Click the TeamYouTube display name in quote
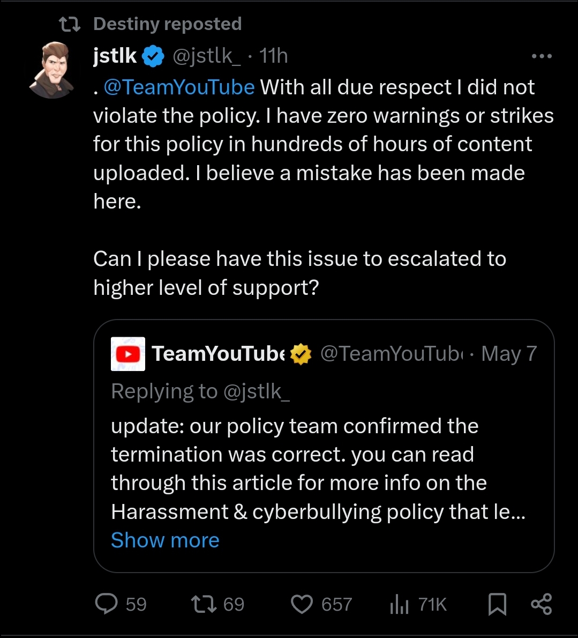 (x=219, y=354)
